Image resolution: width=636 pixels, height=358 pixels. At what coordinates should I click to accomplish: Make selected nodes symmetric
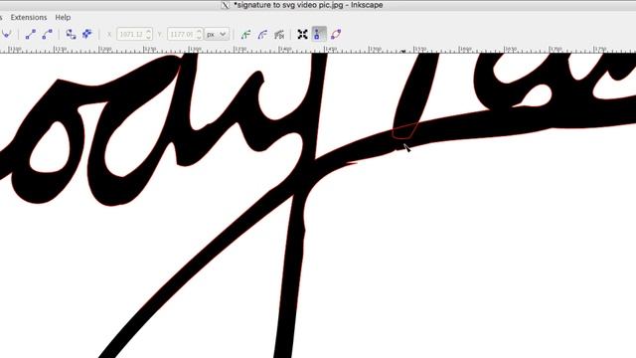point(7,34)
